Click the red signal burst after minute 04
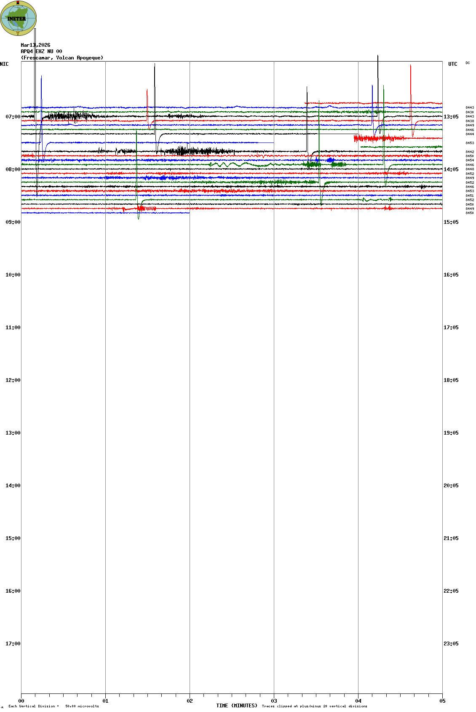Screen dimensions: 476x712 (377, 138)
